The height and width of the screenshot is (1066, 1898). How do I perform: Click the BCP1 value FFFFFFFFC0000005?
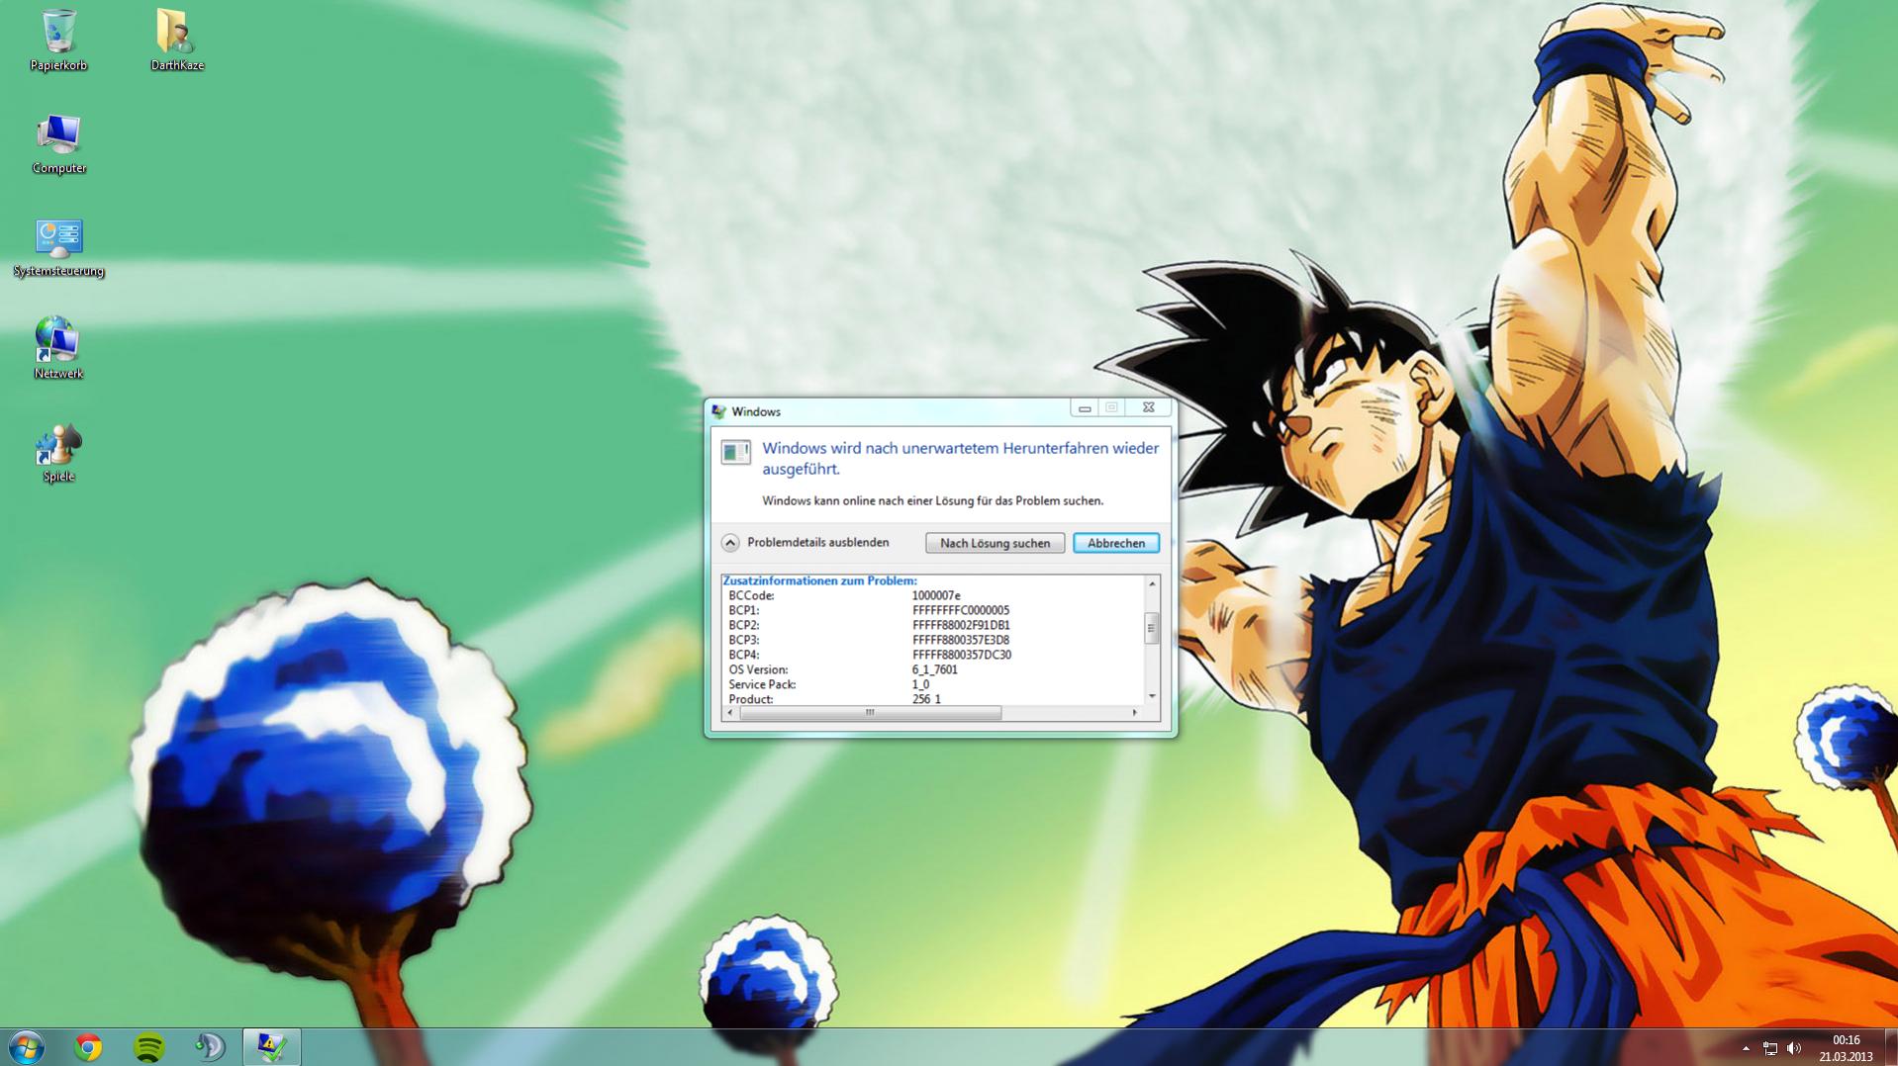coord(961,610)
